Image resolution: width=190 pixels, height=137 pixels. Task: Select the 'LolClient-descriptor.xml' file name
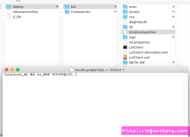148,52
